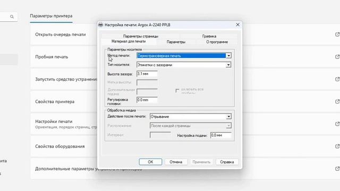The width and height of the screenshot is (340, 191).
Task: Click the Этикетки с зазорами combo box
Action: (x=184, y=65)
